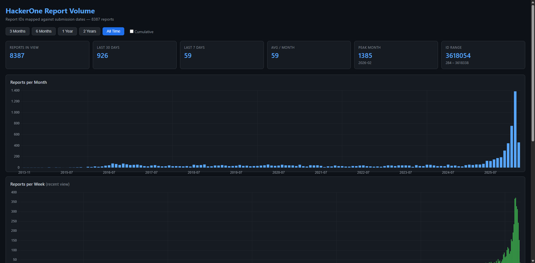Click the HackerOne Report Volume heading
Screen dimensions: 535x263
click(50, 11)
